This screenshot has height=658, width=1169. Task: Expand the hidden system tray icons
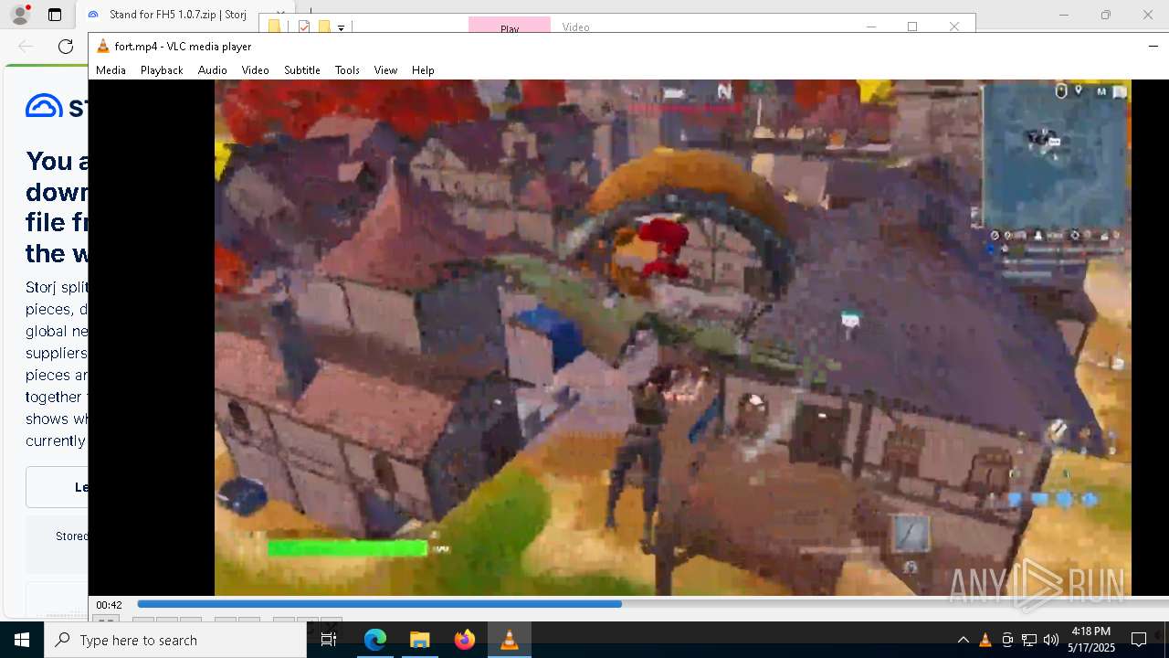963,640
